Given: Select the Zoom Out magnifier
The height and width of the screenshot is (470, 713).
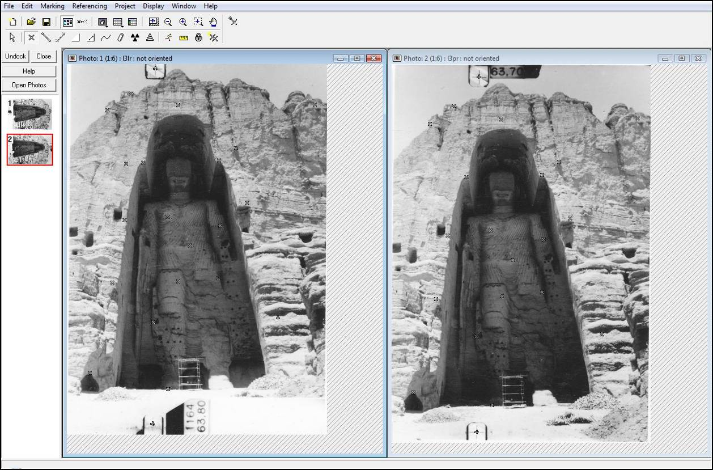Looking at the screenshot, I should [168, 22].
